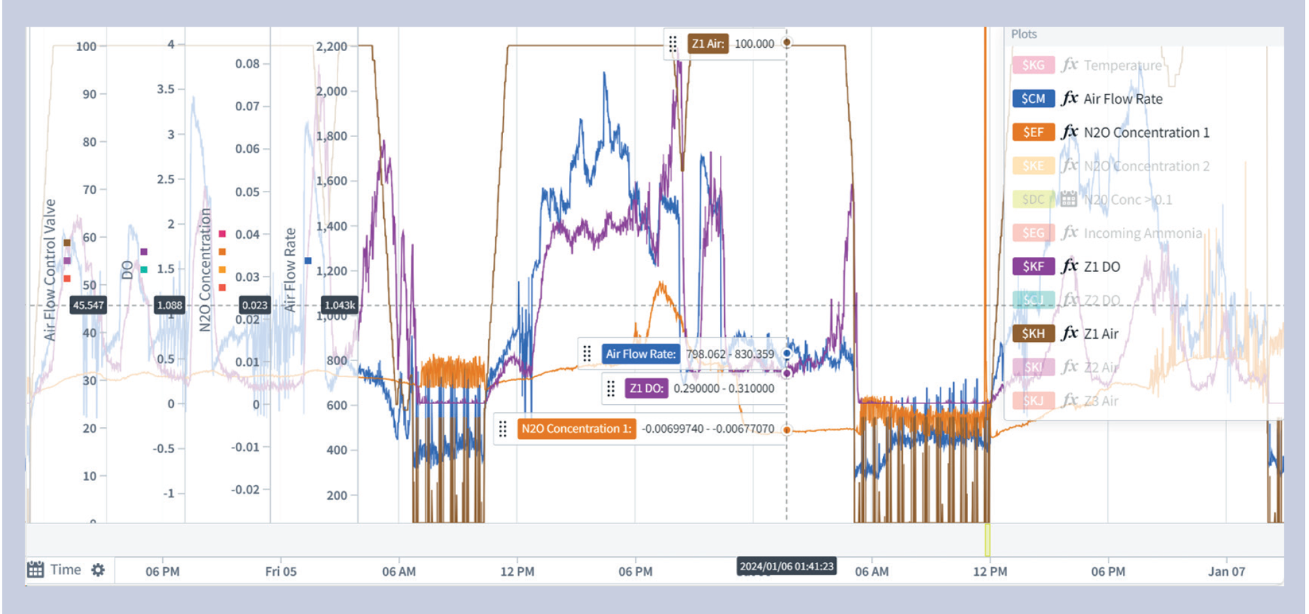Click calendar icon beside N2O Conc > 0.1

(1069, 199)
